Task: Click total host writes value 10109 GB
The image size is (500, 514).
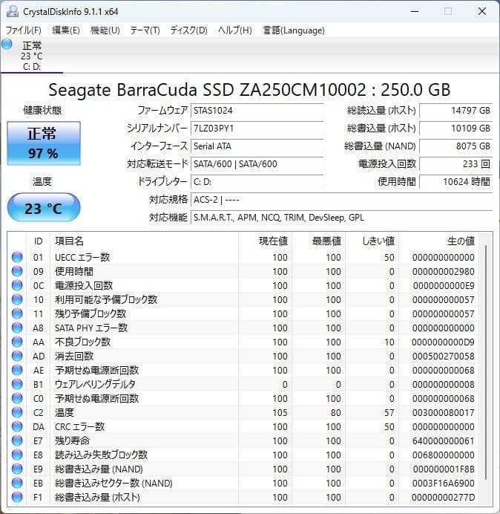Action: pos(455,128)
